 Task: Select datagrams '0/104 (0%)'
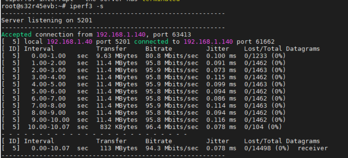coord(263,127)
